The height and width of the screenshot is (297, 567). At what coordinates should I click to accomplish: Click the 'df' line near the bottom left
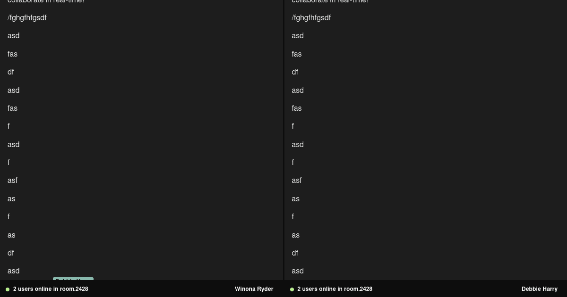pos(10,253)
